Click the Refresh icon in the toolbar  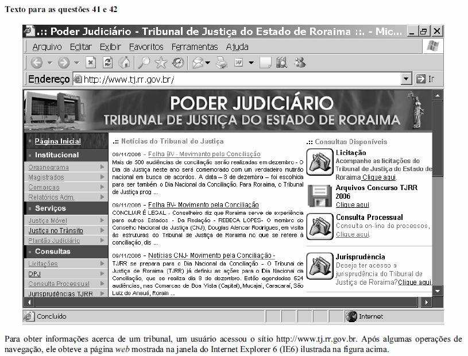point(106,63)
